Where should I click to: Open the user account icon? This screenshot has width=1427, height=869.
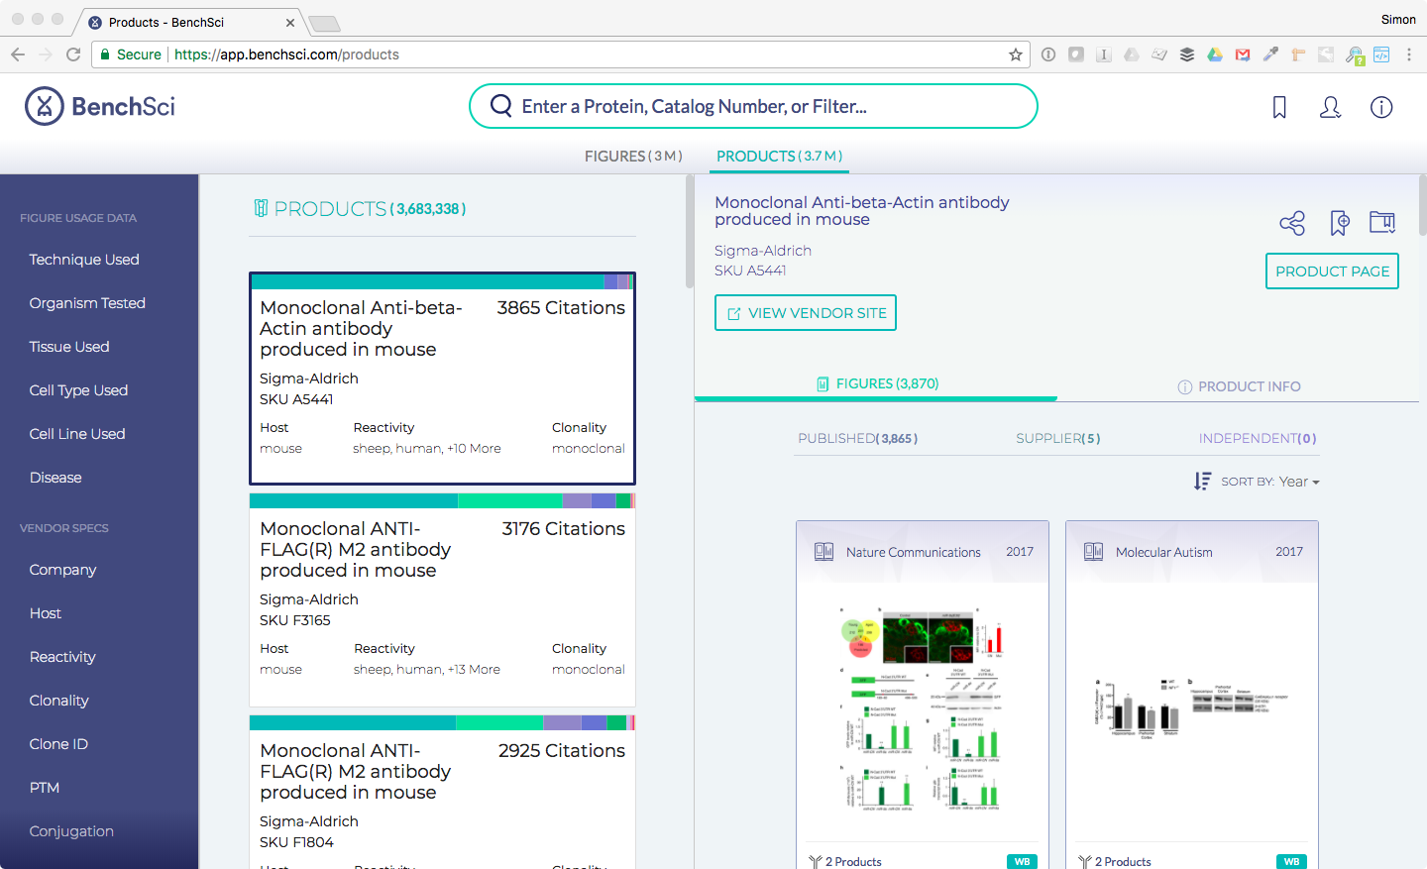[x=1330, y=107]
